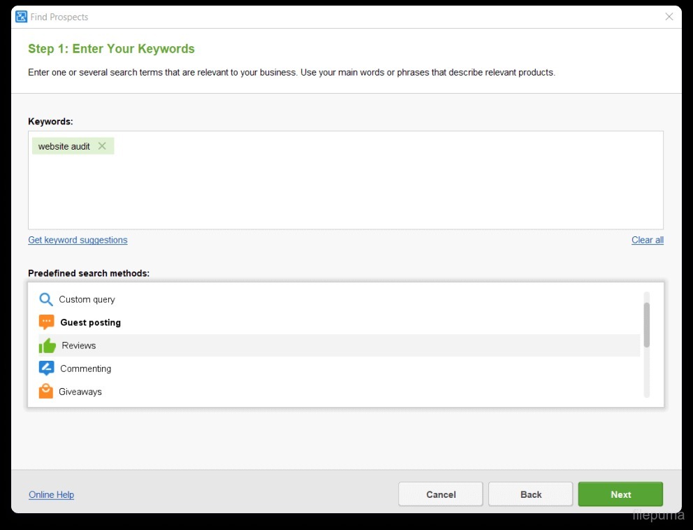Image resolution: width=693 pixels, height=530 pixels.
Task: Click the Find Prospects app icon
Action: click(21, 17)
